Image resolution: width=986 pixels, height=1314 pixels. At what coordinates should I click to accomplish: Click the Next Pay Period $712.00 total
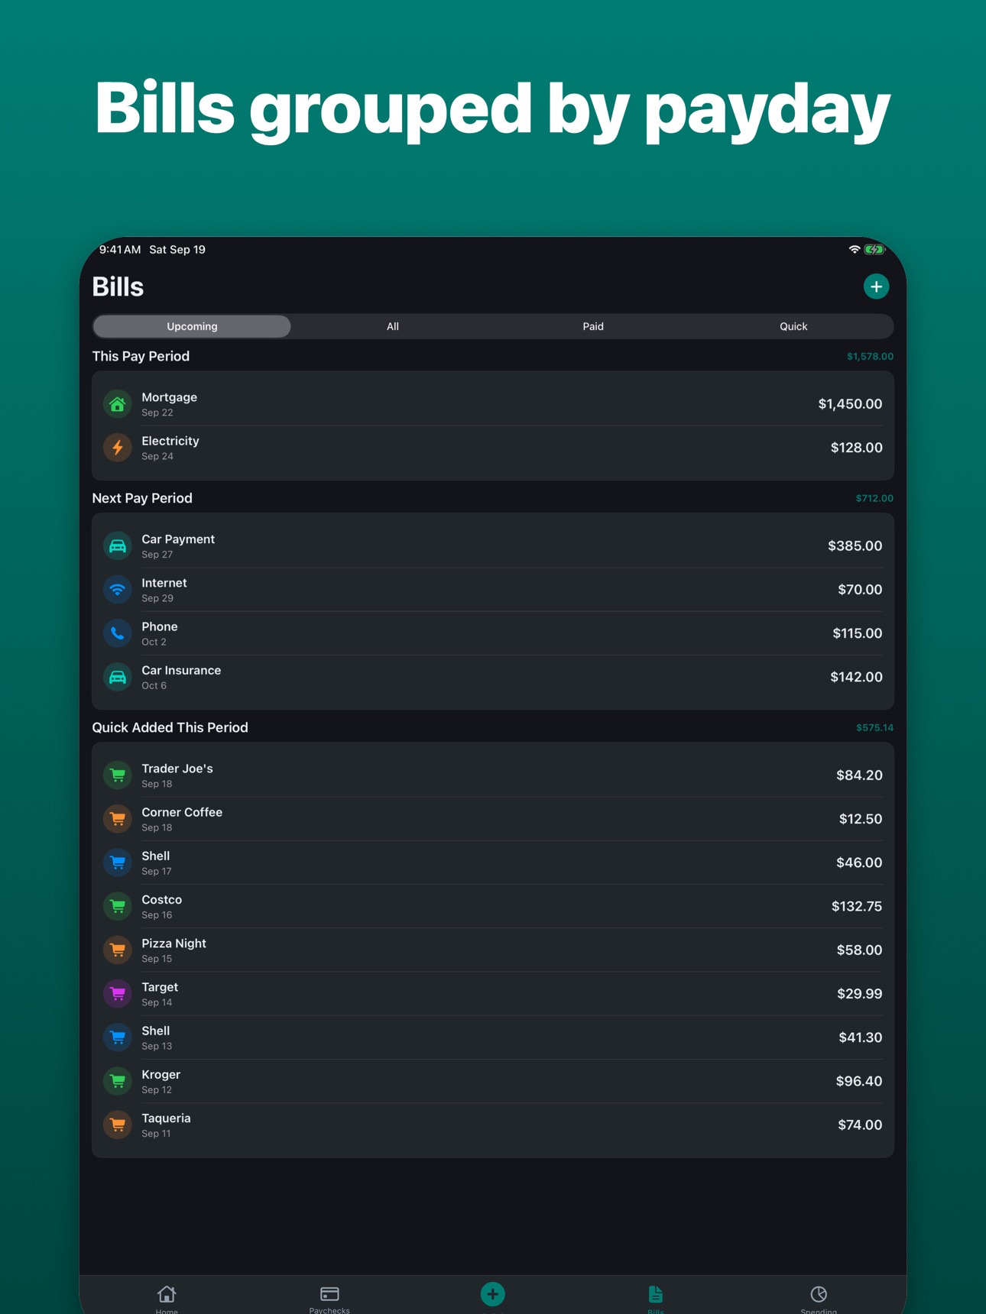(874, 498)
